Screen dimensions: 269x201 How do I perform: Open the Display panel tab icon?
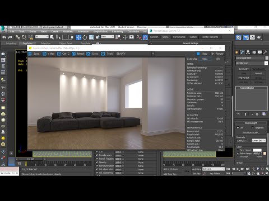point(259,52)
